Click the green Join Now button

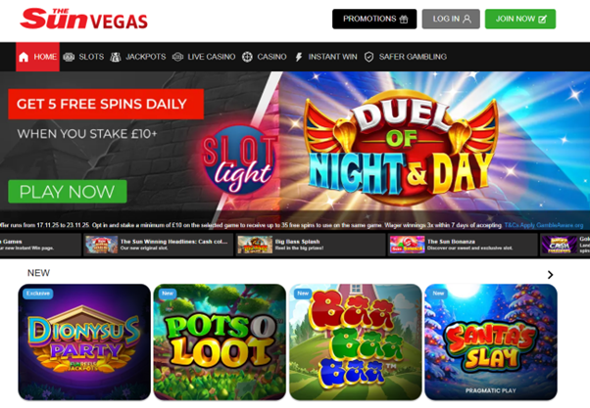[x=520, y=19]
